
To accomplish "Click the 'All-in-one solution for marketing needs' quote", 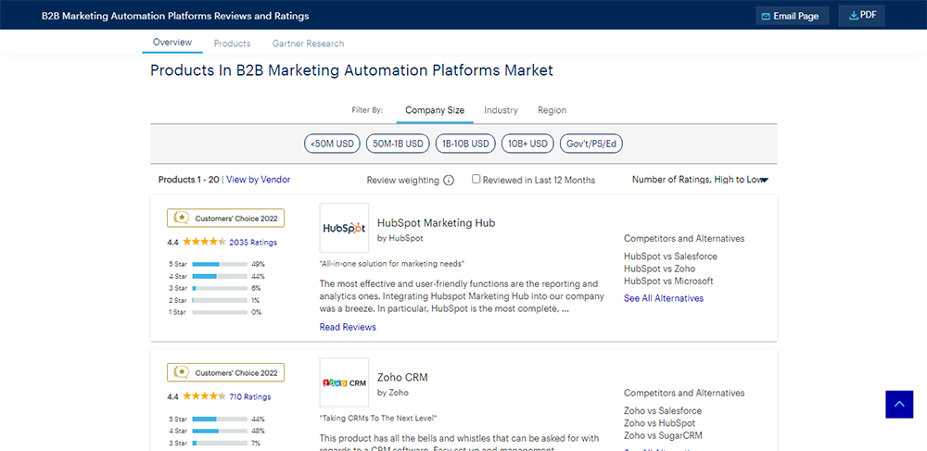I will click(391, 263).
